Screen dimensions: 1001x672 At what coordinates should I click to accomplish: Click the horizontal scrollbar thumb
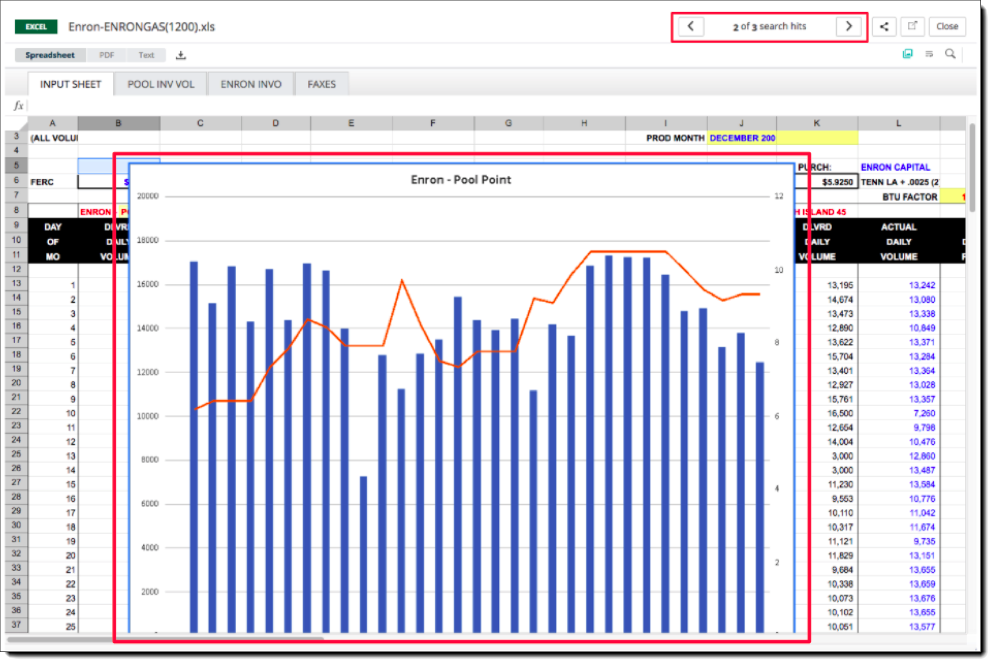[165, 639]
